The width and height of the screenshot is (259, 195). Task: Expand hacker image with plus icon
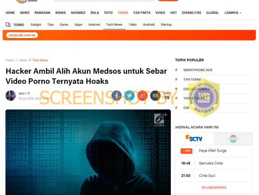tap(165, 115)
